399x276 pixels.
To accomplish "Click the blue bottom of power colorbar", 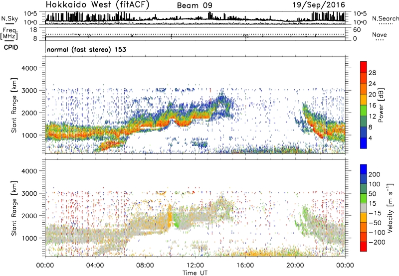I will point(364,143).
